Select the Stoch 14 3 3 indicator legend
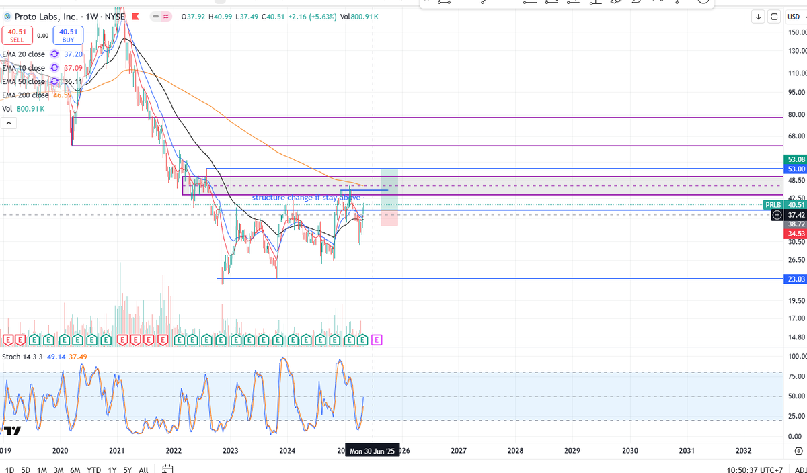 [x=23, y=357]
